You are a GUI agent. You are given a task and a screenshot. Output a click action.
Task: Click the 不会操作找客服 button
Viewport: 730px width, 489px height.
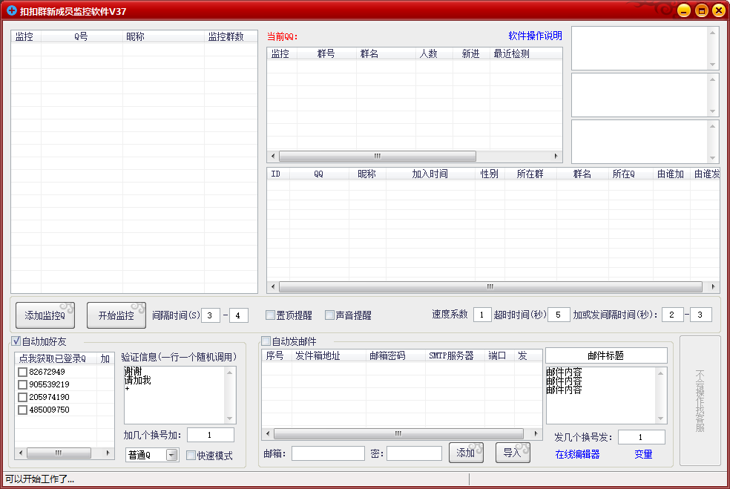tap(700, 401)
